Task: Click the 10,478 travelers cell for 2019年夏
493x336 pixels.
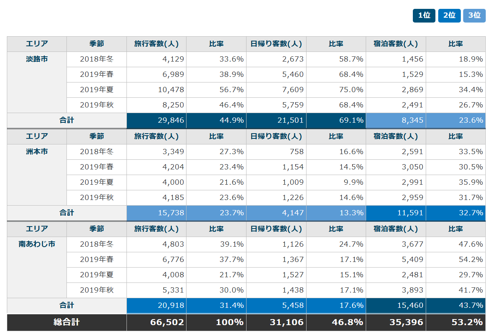Action: coord(156,90)
